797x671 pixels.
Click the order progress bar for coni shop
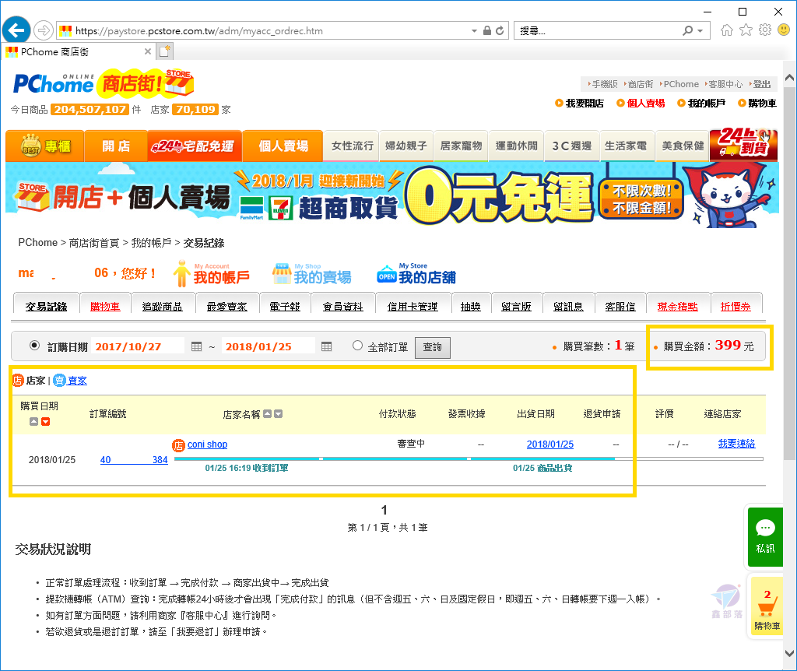click(468, 459)
